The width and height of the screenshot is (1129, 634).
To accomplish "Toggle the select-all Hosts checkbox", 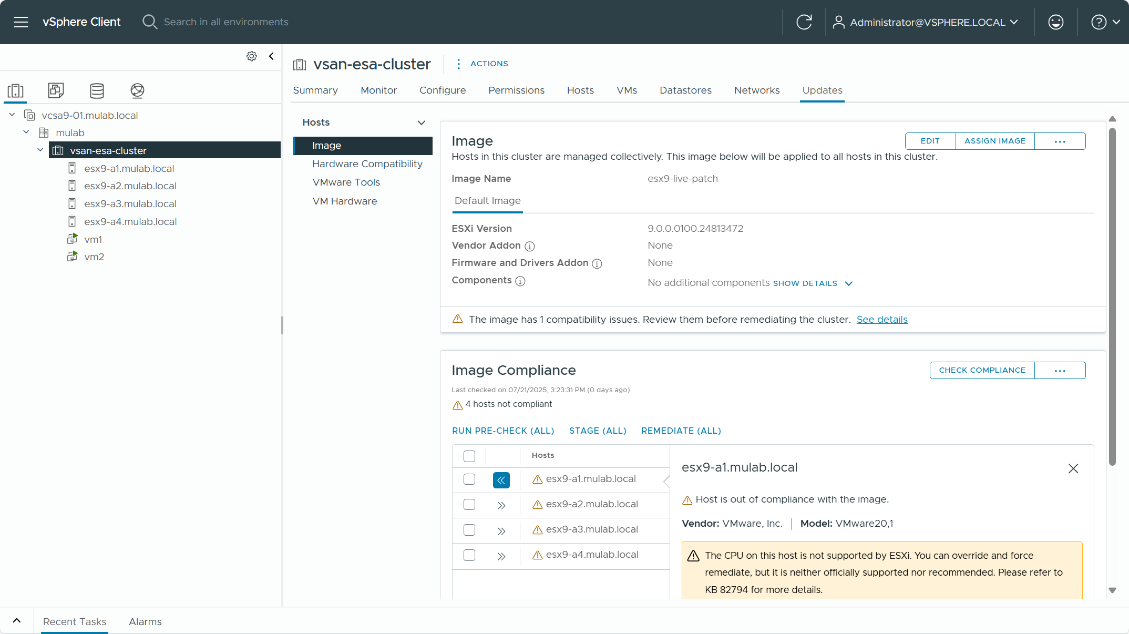I will 469,456.
